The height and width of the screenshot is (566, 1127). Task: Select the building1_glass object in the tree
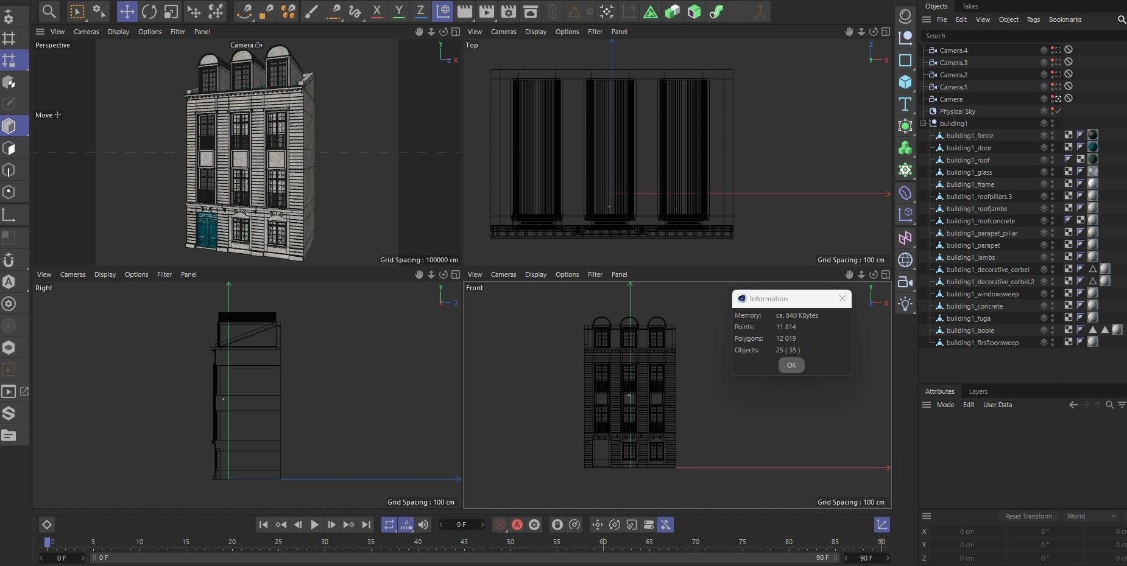[969, 172]
